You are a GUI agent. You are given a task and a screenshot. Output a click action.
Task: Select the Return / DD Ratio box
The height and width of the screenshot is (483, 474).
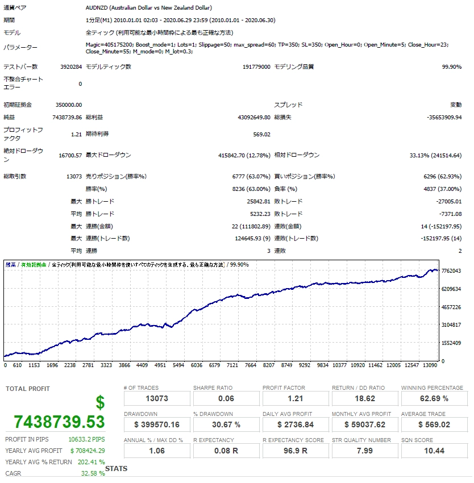(365, 398)
